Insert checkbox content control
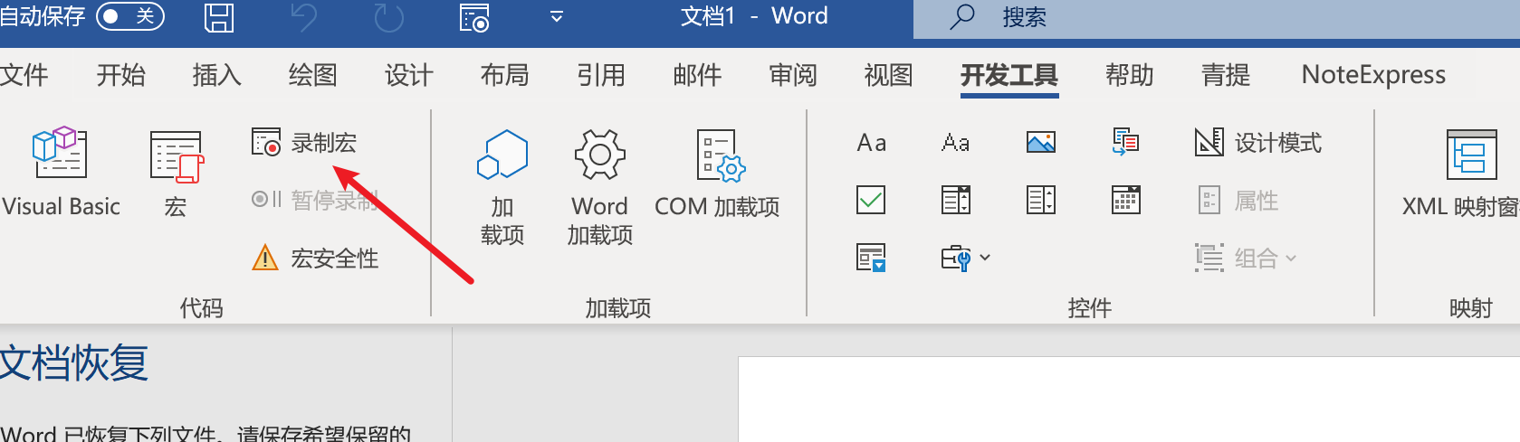Viewport: 1520px width, 442px height. click(871, 200)
